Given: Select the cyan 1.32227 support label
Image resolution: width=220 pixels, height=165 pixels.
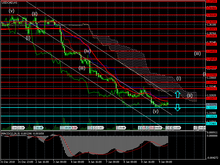Looking at the screenshot, I should [211, 108].
